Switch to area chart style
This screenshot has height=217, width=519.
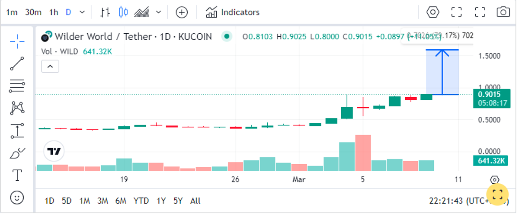[x=142, y=13]
